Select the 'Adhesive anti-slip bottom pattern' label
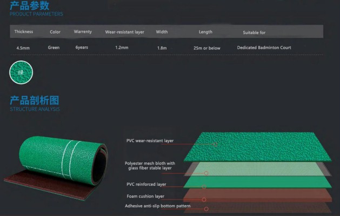 click(x=158, y=206)
